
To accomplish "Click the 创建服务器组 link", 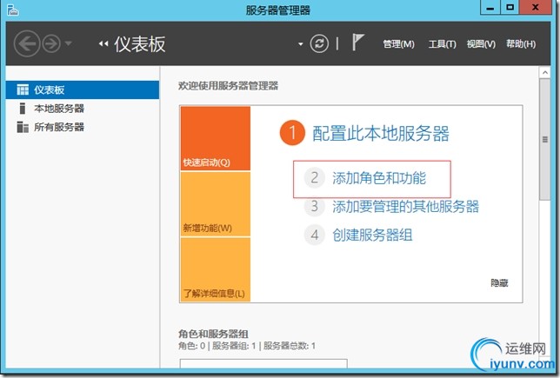I will pyautogui.click(x=372, y=235).
